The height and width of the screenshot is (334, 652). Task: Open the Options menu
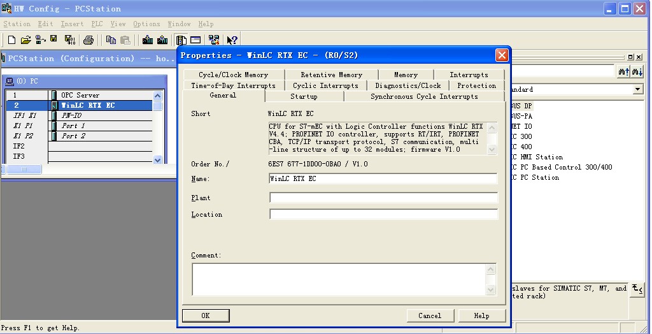point(146,24)
